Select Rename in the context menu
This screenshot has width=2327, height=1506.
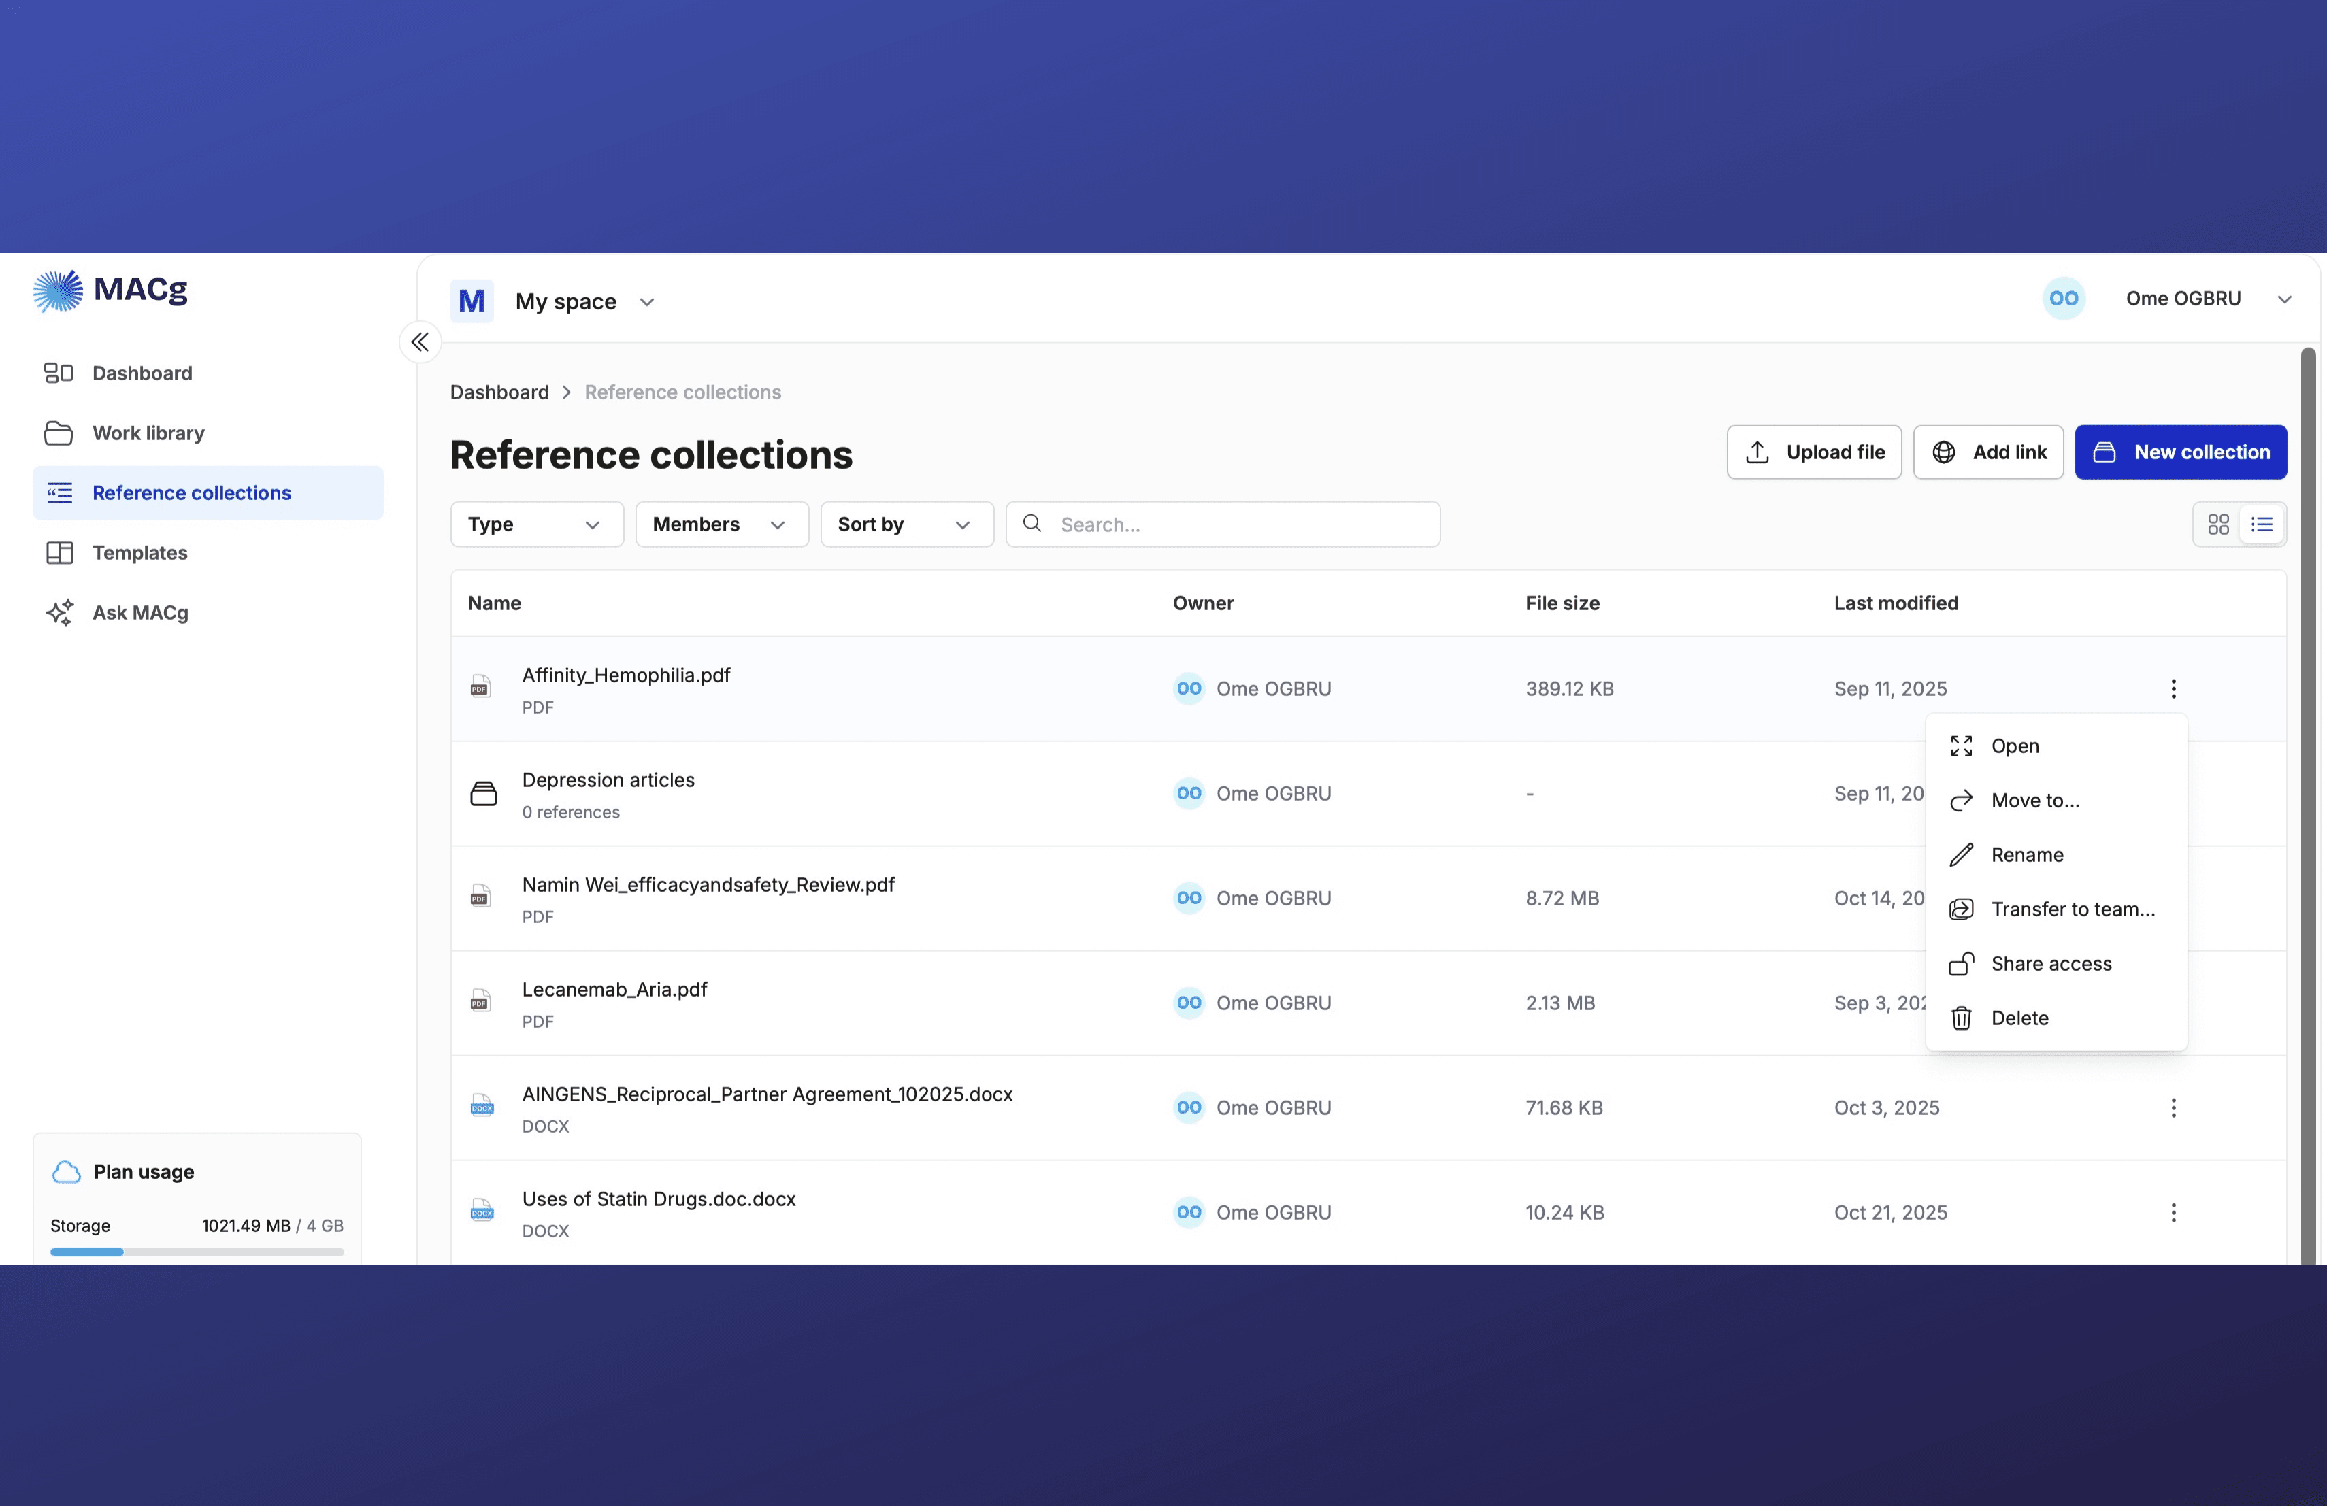(x=2056, y=855)
